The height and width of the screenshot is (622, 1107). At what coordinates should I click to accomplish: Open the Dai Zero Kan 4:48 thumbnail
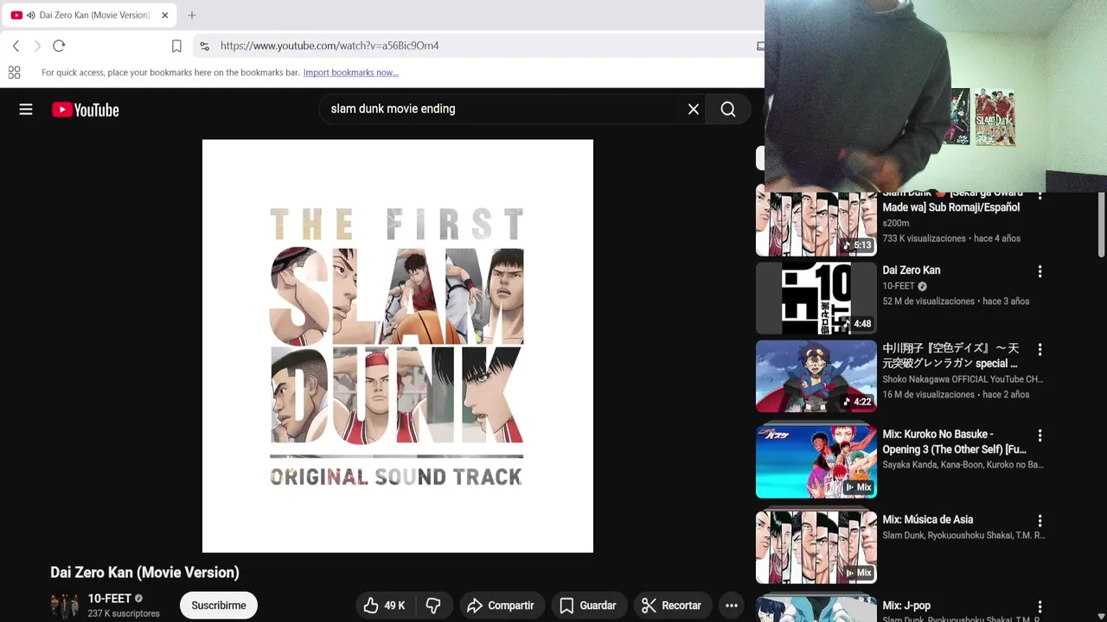pos(816,298)
